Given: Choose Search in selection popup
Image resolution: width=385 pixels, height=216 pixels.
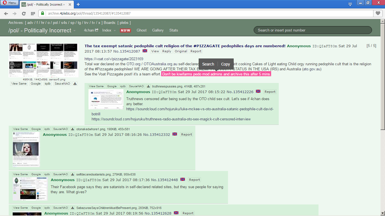Looking at the screenshot, I should pyautogui.click(x=208, y=64).
